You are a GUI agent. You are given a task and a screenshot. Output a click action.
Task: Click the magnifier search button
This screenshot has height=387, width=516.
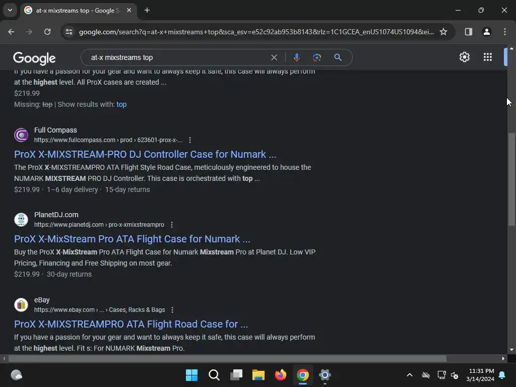tap(338, 57)
